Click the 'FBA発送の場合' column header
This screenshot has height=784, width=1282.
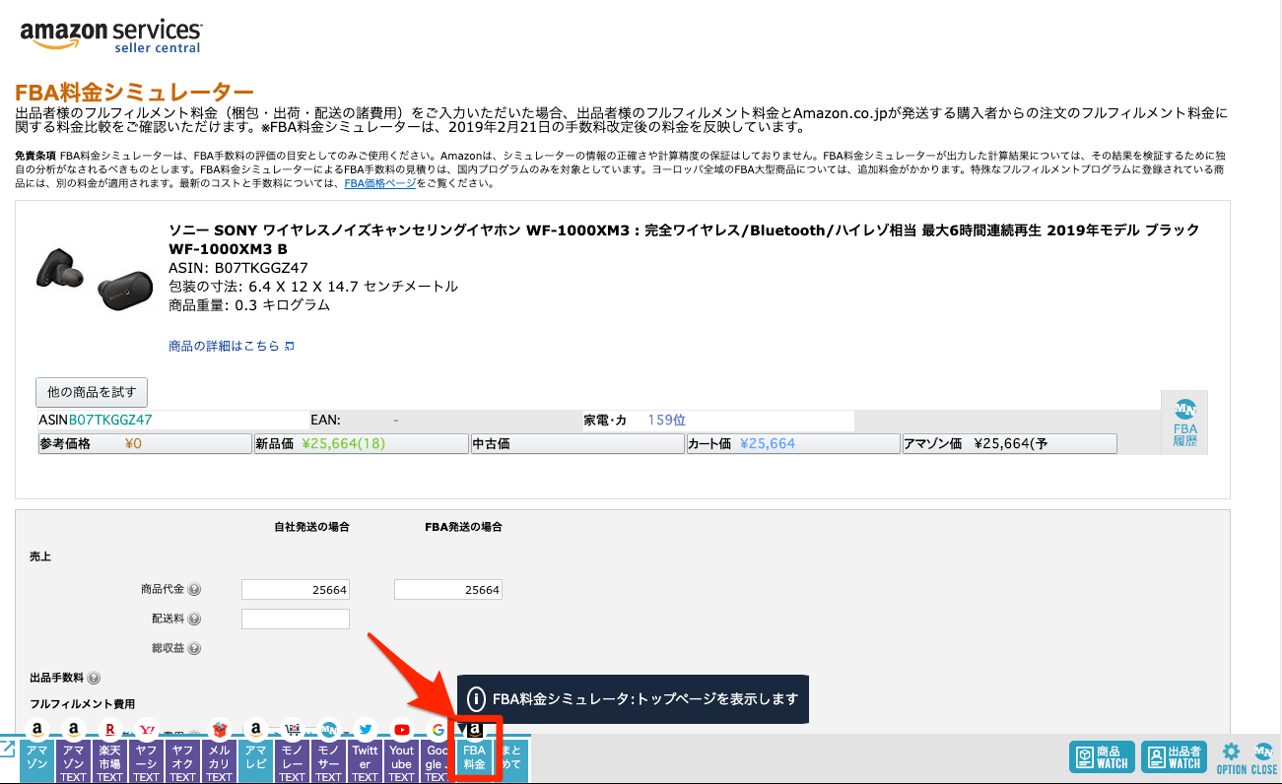coord(462,527)
